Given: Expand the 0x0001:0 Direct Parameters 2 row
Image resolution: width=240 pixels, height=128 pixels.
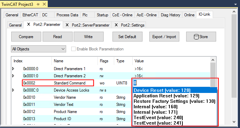Looking at the screenshot, I should (13, 76).
